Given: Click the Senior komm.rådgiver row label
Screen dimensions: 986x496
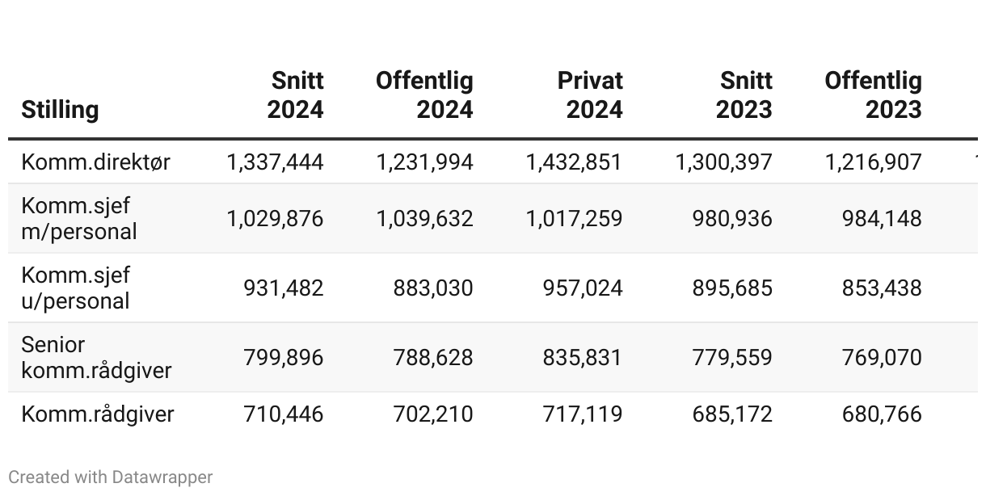Looking at the screenshot, I should pyautogui.click(x=96, y=357).
